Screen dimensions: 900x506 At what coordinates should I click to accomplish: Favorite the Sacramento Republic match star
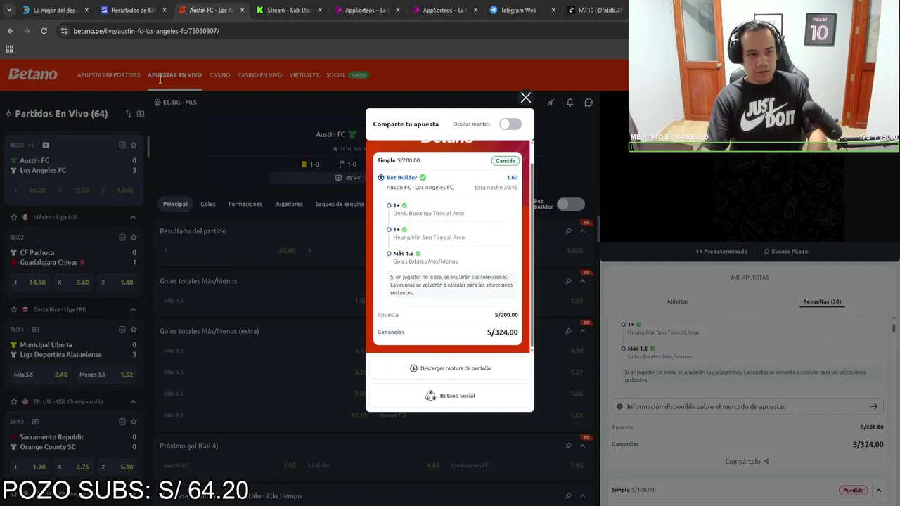tap(134, 422)
